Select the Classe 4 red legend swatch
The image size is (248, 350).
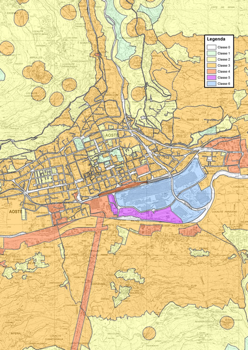[212, 71]
